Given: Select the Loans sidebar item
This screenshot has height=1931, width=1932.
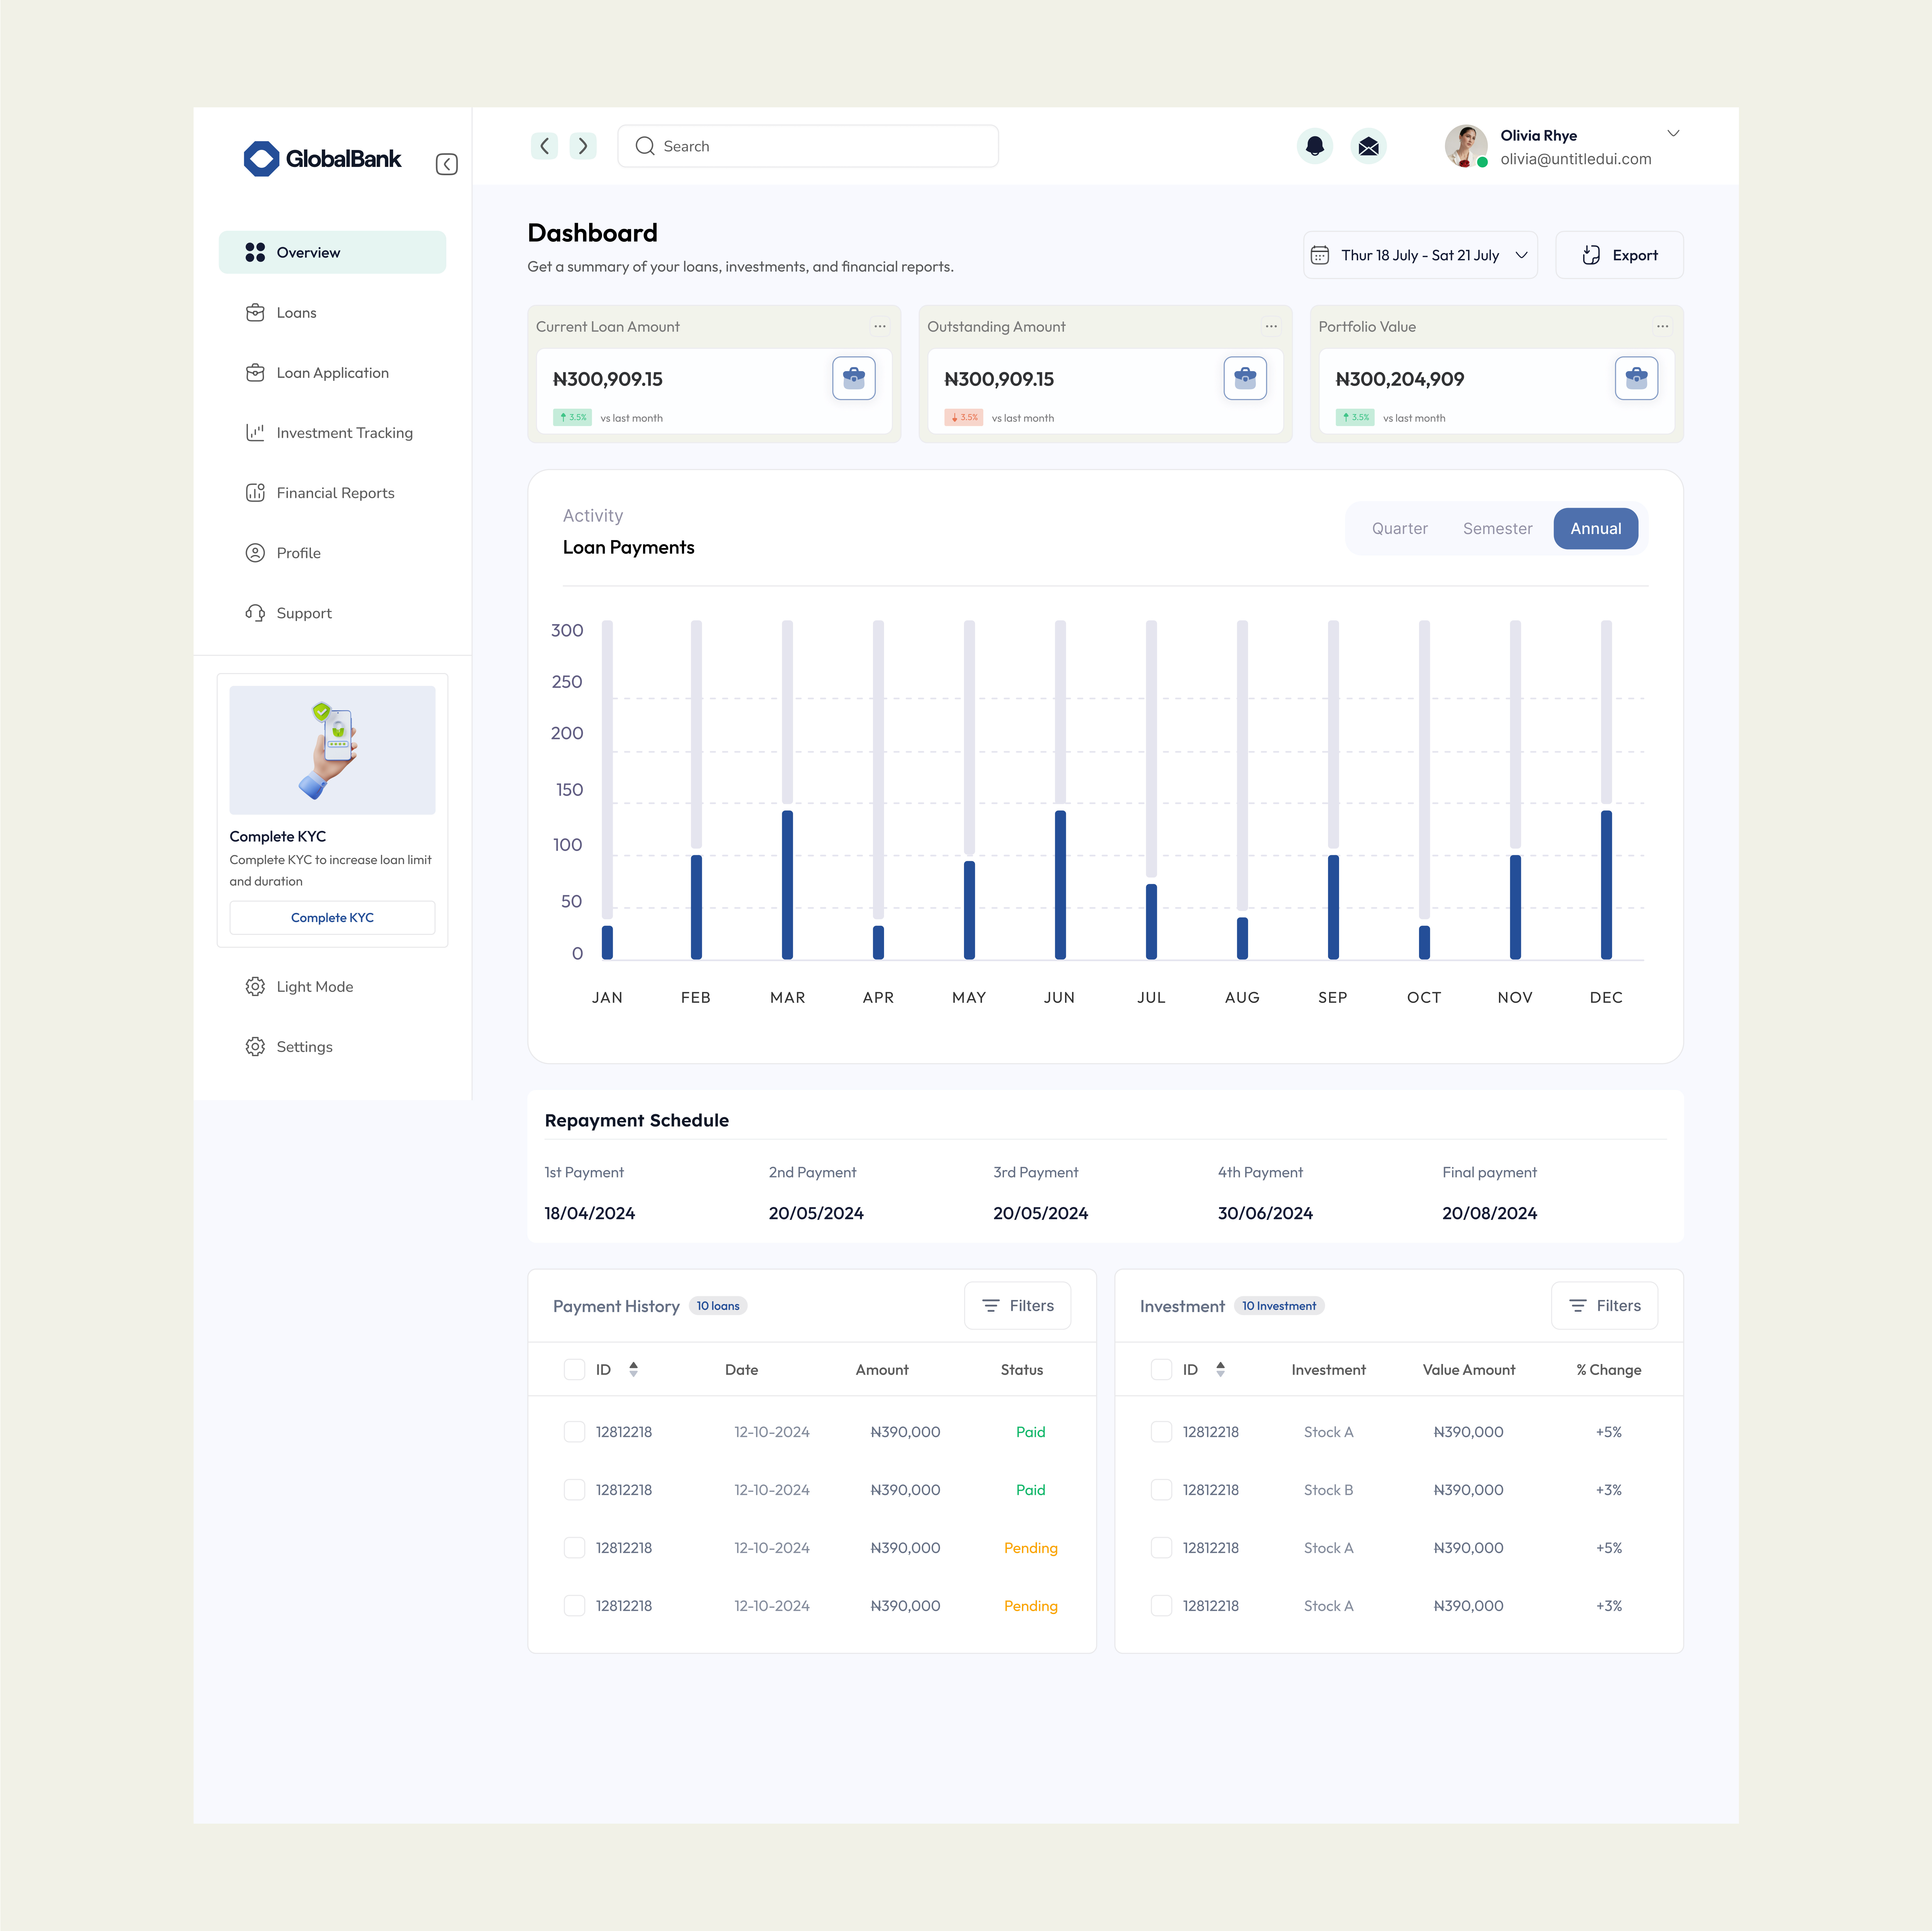Looking at the screenshot, I should 296,312.
